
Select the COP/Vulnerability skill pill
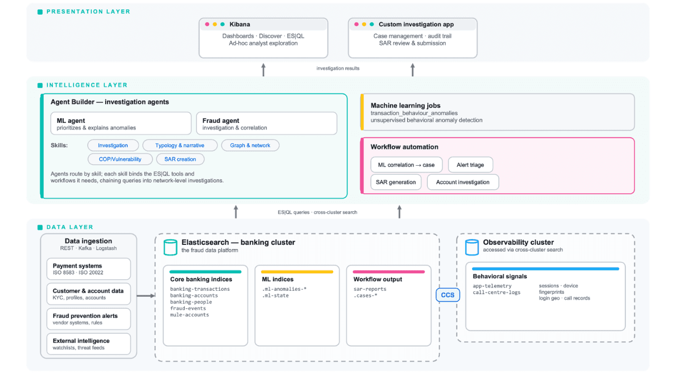point(120,159)
